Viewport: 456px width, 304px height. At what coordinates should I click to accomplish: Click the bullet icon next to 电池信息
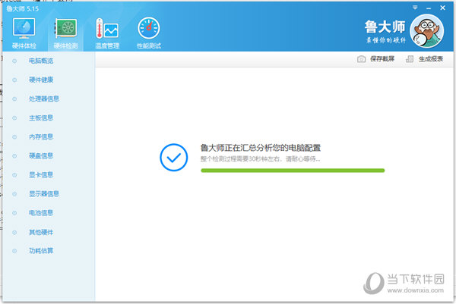pos(14,213)
